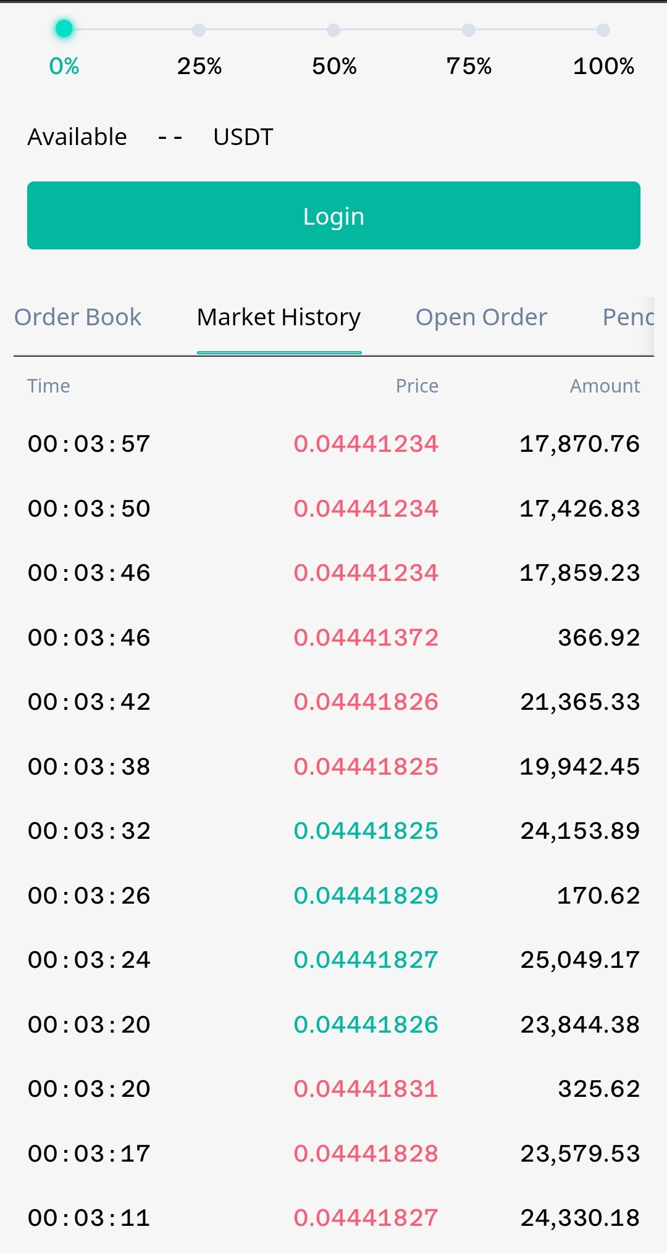Set the slider to 0%
The image size is (667, 1253).
(x=64, y=29)
